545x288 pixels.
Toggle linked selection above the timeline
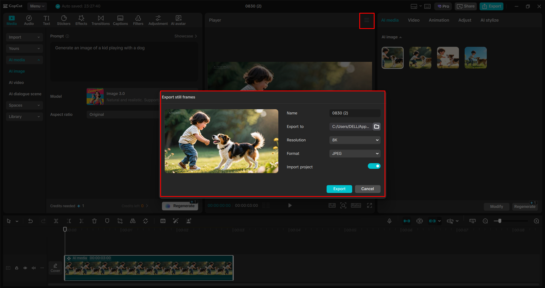[x=433, y=221]
